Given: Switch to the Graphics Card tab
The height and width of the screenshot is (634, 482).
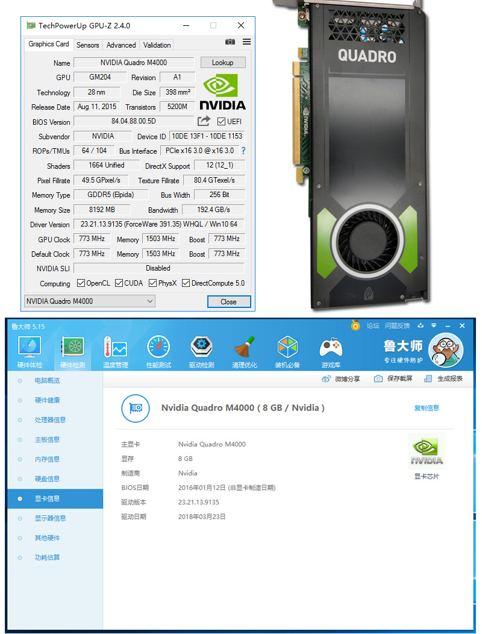Looking at the screenshot, I should (x=49, y=44).
